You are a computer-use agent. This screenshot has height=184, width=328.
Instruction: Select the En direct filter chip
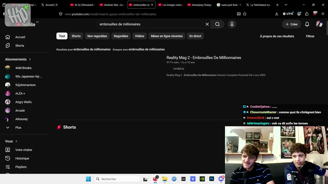click(x=195, y=36)
